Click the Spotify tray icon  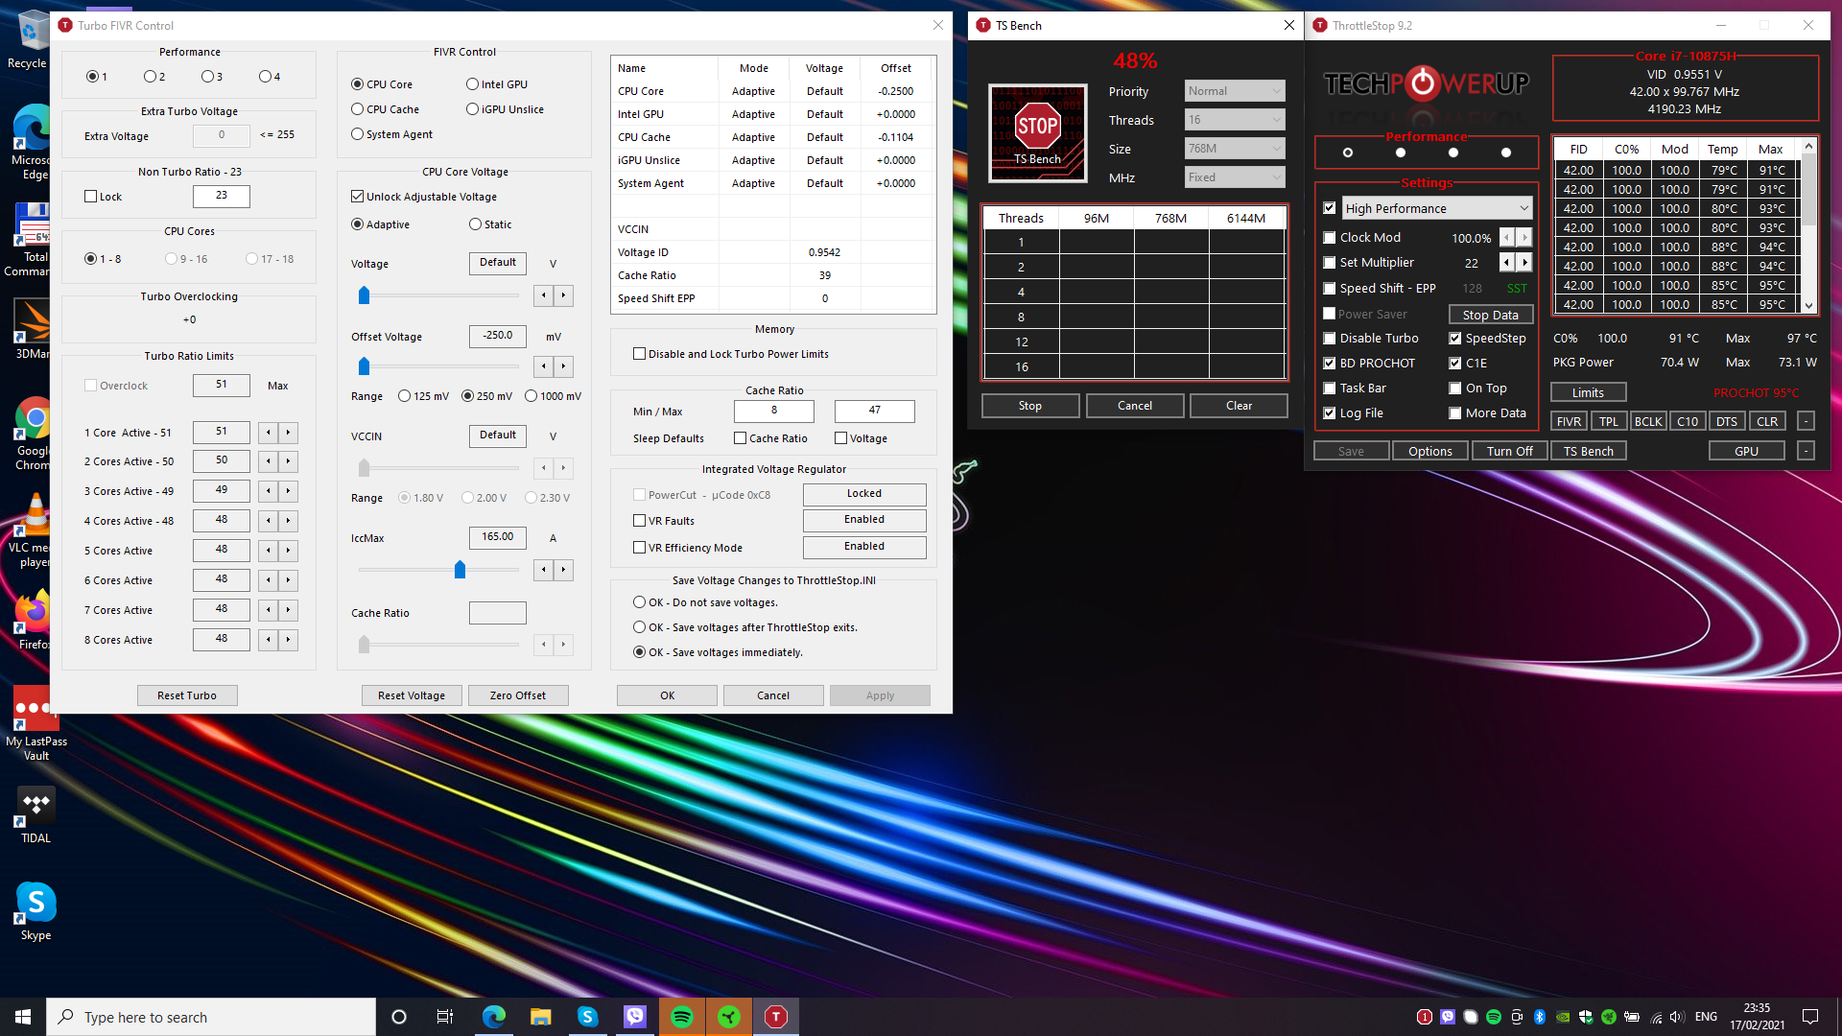(x=1494, y=1017)
